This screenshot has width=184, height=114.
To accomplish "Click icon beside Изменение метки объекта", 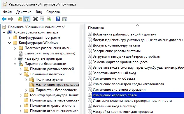I will coord(90,79).
